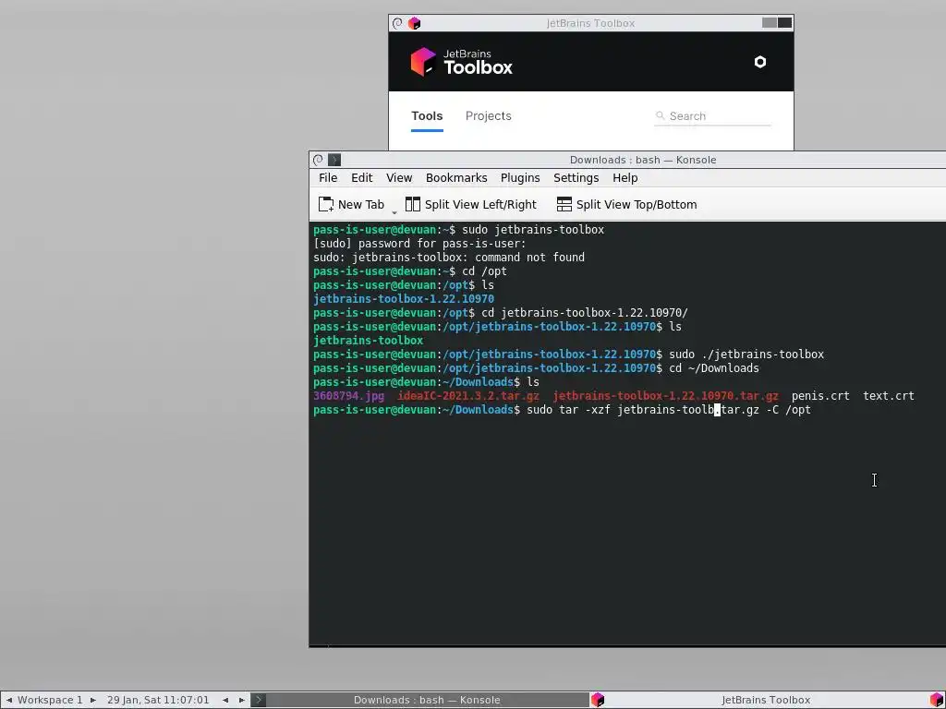946x709 pixels.
Task: Click the terminal icon in Konsole title bar
Action: pyautogui.click(x=334, y=160)
